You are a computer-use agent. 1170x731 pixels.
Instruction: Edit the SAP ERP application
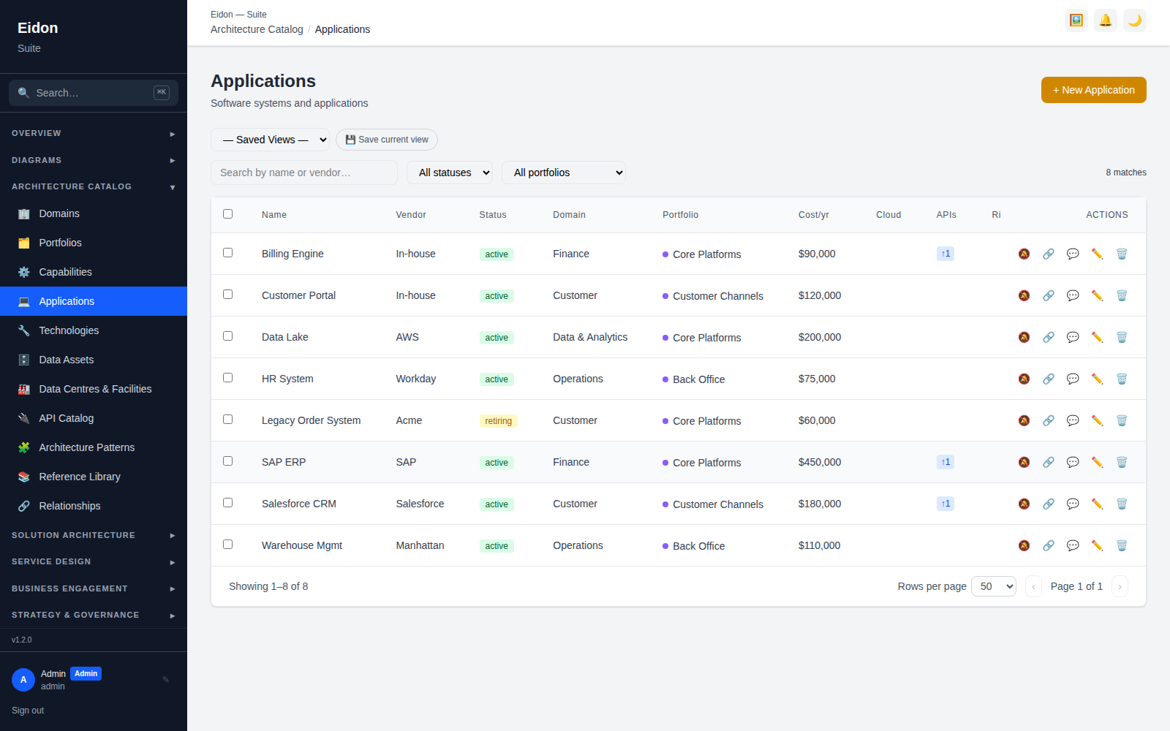point(1097,462)
